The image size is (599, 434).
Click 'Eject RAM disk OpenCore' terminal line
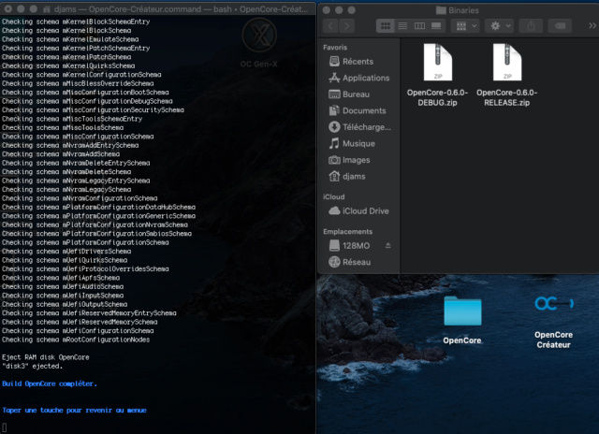(46, 357)
